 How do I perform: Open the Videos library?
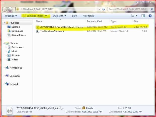15,60
